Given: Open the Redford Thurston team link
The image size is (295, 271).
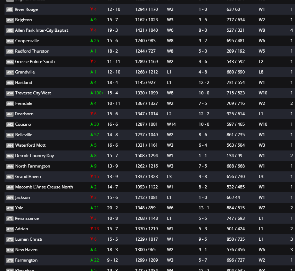Looking at the screenshot, I should coord(32,51).
